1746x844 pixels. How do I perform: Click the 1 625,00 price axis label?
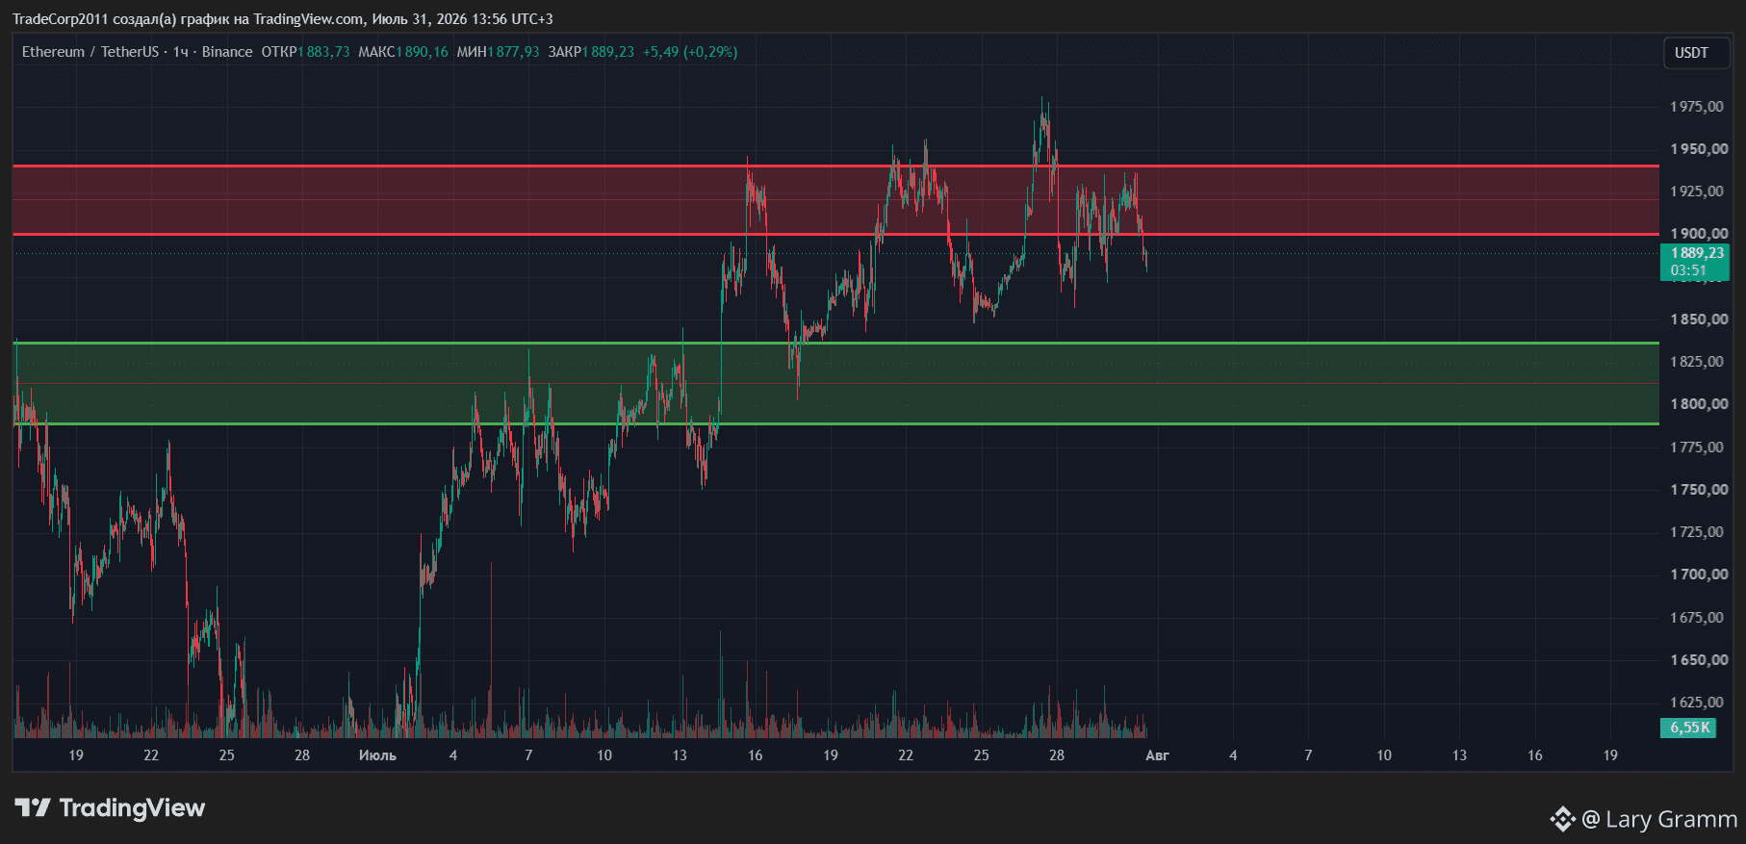point(1697,703)
